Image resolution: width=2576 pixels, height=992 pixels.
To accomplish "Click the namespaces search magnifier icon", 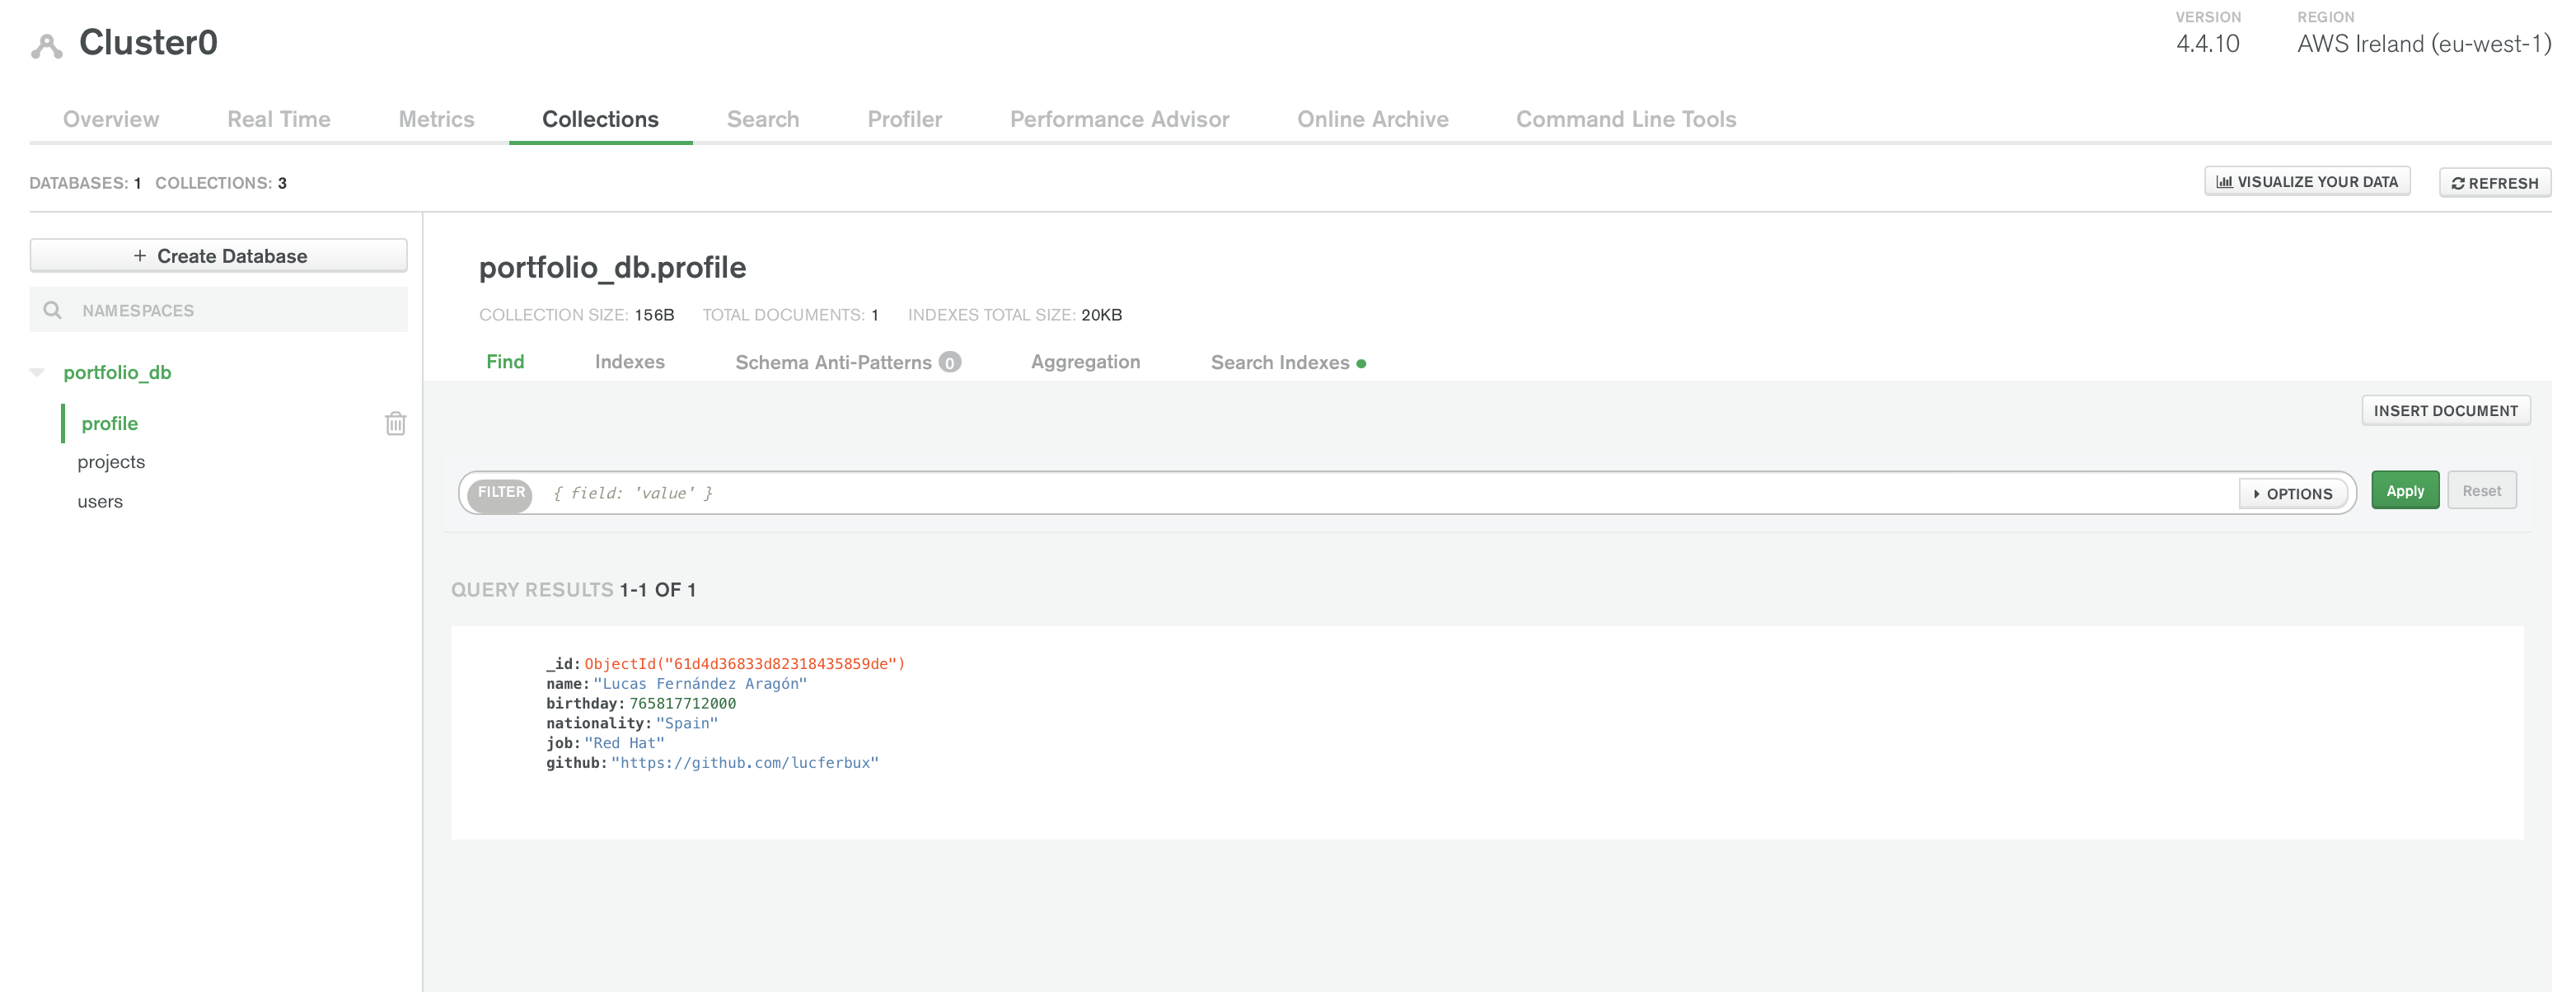I will (53, 311).
